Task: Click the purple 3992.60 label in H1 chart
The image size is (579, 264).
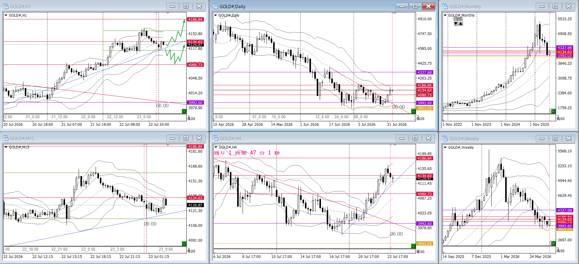Action: coord(195,103)
